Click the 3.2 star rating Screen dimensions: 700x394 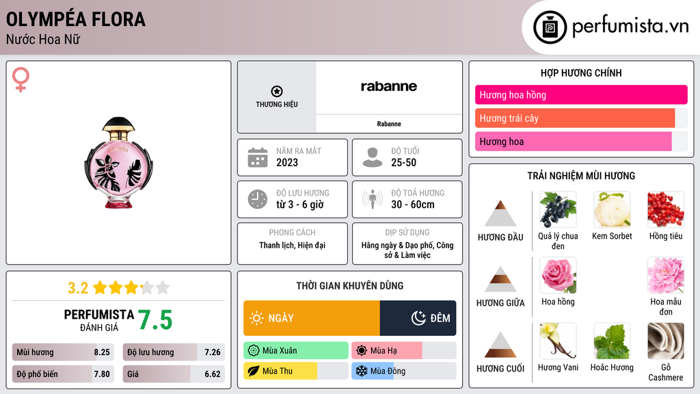pos(118,287)
